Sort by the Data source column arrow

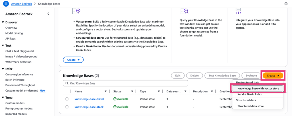point(185,91)
